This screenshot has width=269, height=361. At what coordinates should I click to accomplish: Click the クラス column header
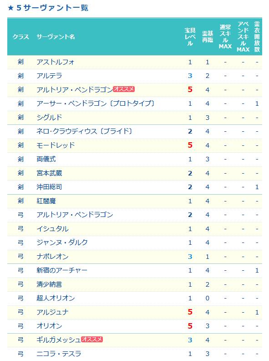[20, 36]
